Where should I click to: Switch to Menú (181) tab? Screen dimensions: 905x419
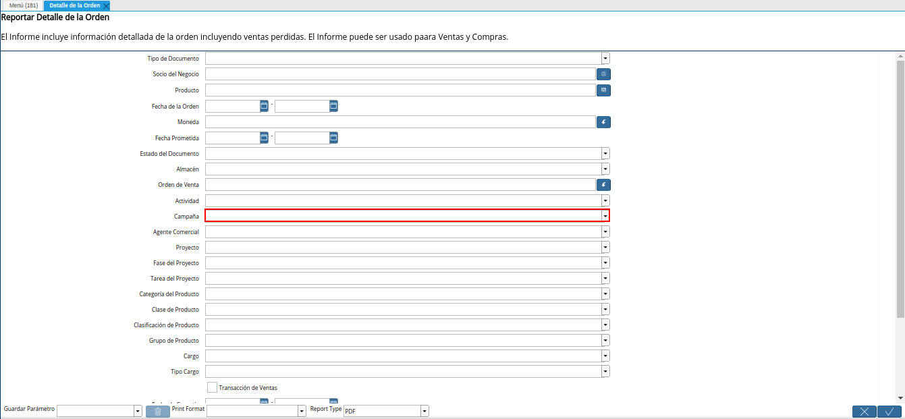coord(24,5)
